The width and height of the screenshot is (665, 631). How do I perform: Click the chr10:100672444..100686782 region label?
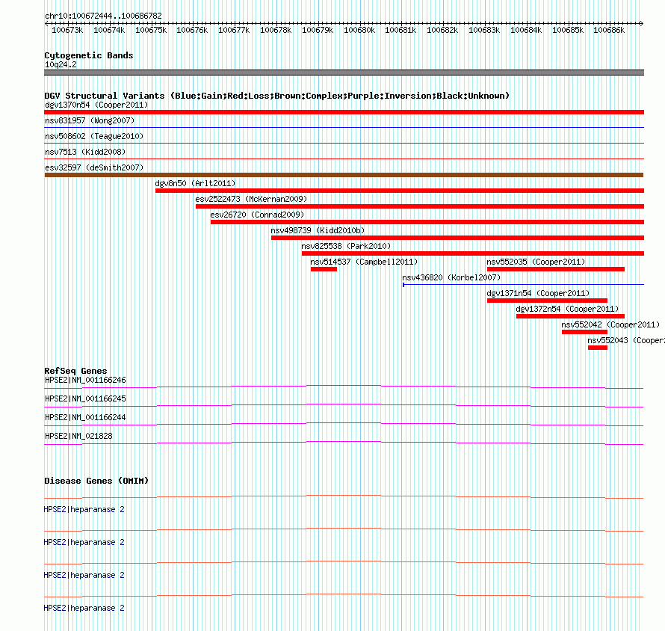coord(103,16)
